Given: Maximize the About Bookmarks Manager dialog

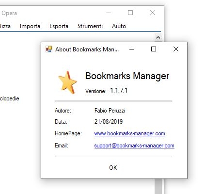Looking at the screenshot, I should [x=154, y=49].
